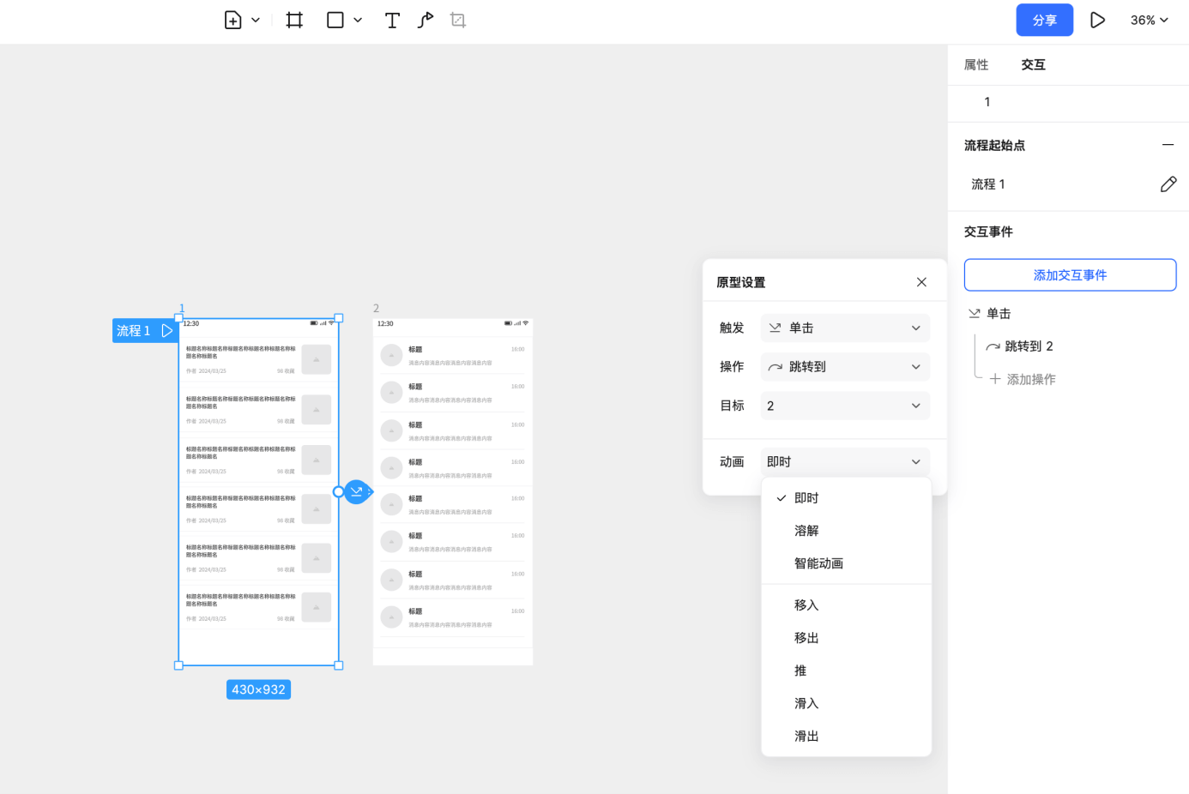Open the 目标 target dropdown

tap(845, 406)
